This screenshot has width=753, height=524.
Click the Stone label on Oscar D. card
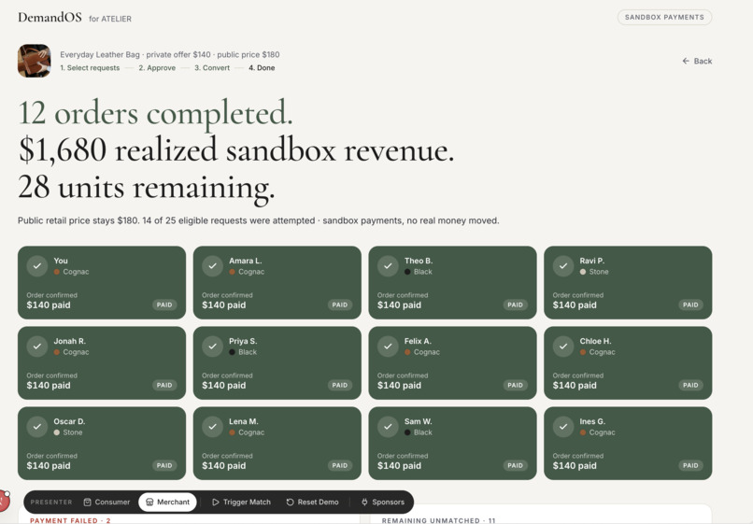click(73, 432)
